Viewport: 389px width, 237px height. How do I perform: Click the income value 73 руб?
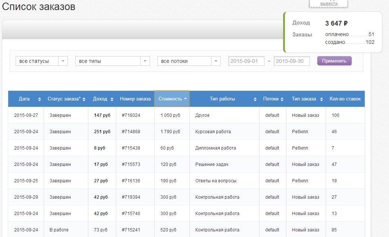coord(101,230)
